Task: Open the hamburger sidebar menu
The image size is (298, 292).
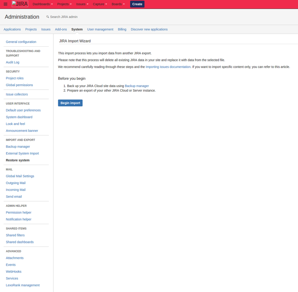Action: (x=5, y=4)
